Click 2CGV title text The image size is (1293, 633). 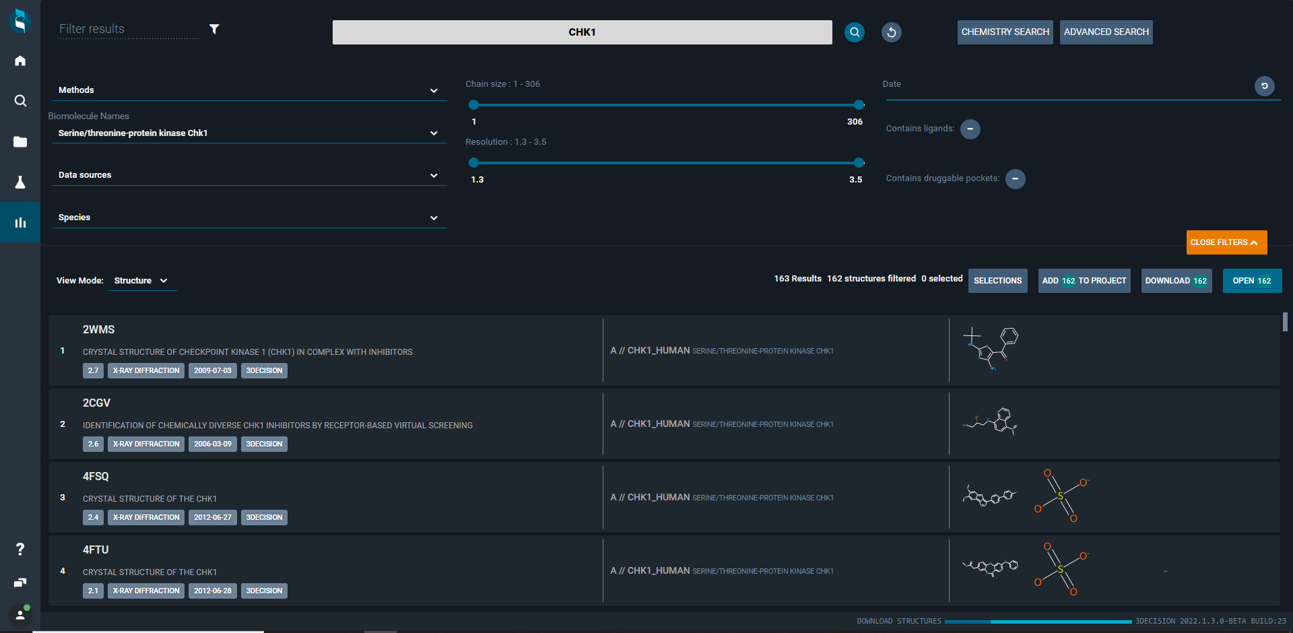[277, 426]
